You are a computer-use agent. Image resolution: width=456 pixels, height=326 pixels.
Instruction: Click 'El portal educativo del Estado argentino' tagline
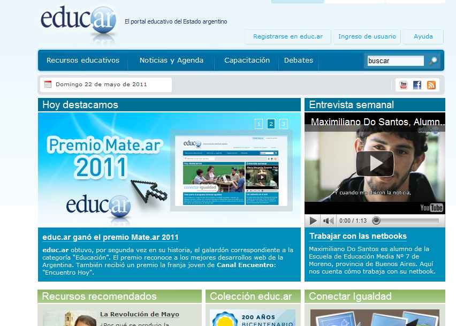(x=176, y=21)
